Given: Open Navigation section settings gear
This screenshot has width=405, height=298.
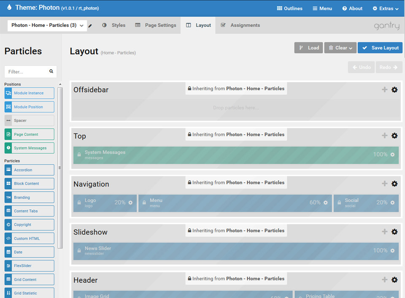Looking at the screenshot, I should click(x=394, y=184).
